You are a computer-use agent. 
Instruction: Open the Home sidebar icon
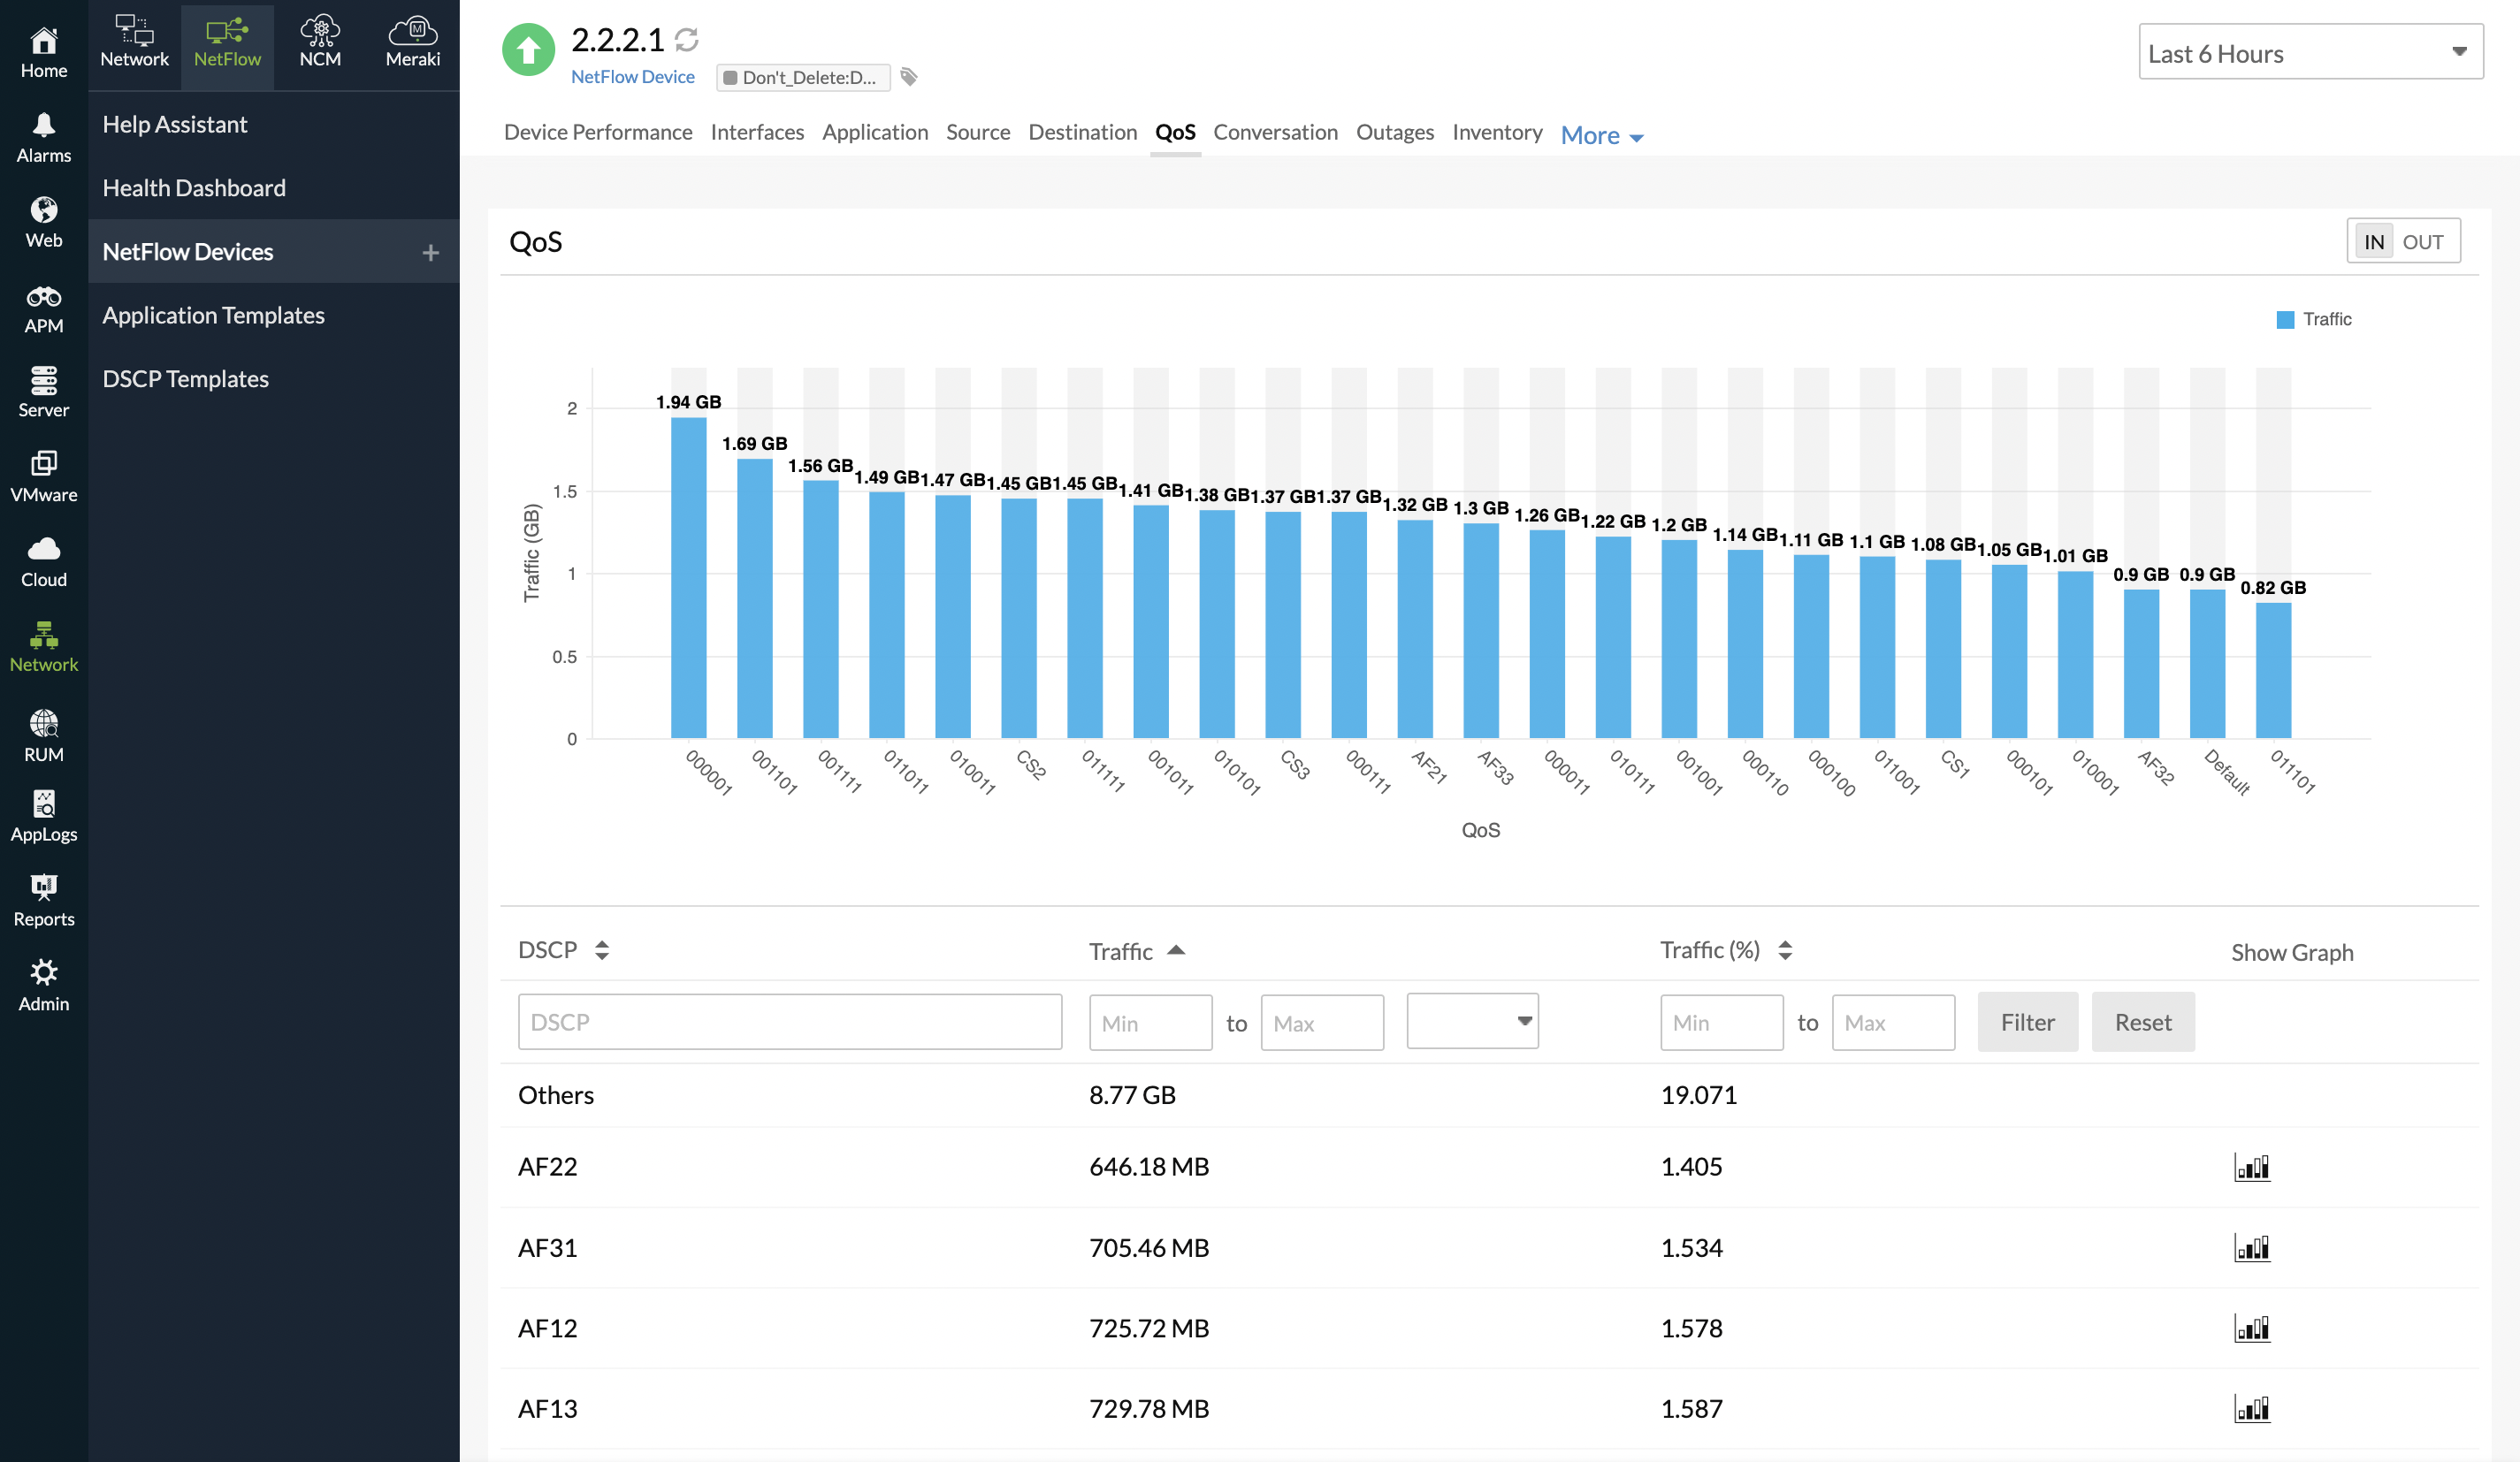[x=43, y=47]
